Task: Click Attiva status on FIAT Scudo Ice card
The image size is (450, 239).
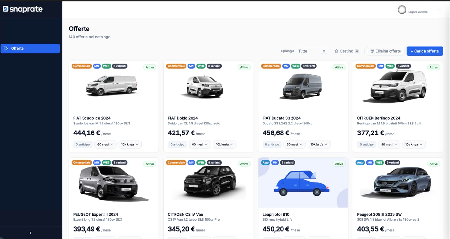Action: click(150, 67)
